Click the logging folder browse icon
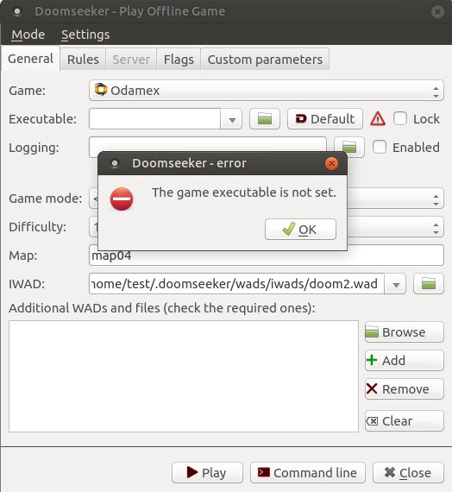 click(349, 147)
